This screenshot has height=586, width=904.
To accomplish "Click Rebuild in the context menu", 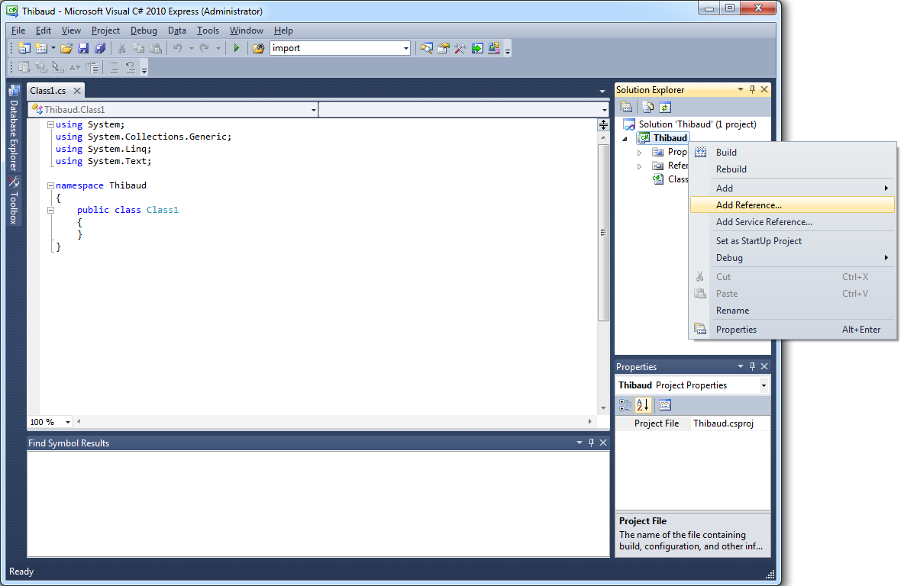I will 731,169.
